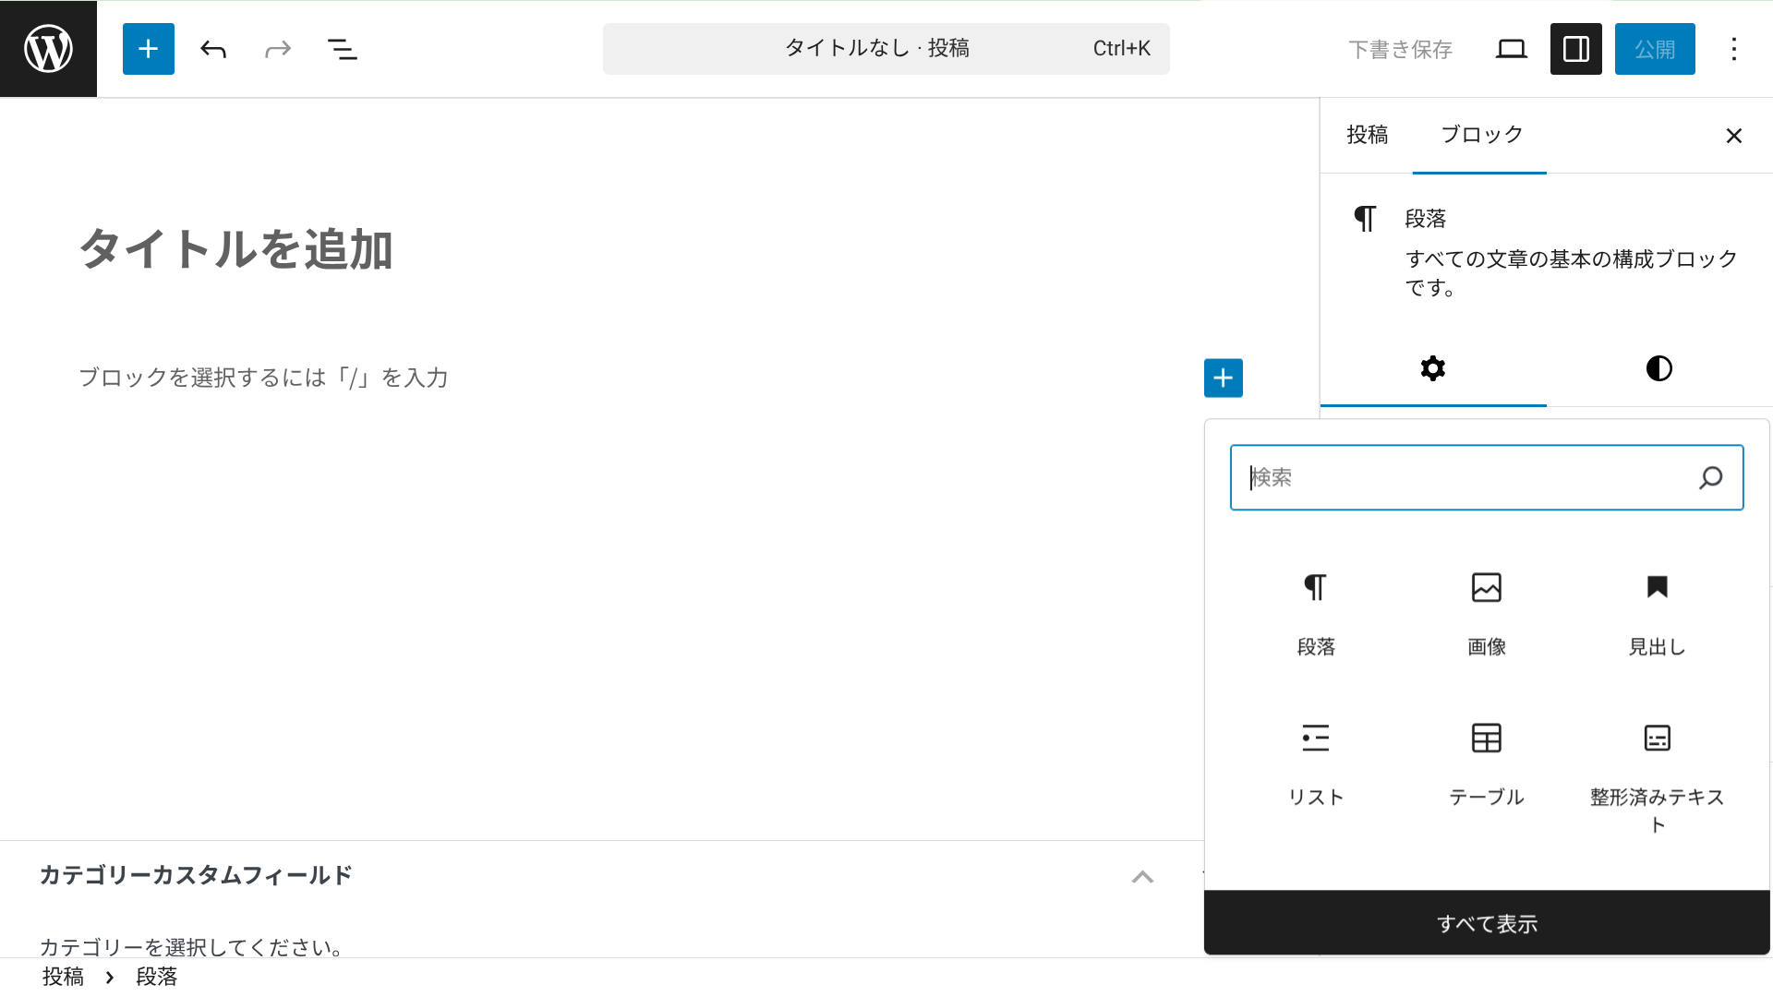Undo the last change
Image resolution: width=1773 pixels, height=997 pixels.
[x=212, y=49]
